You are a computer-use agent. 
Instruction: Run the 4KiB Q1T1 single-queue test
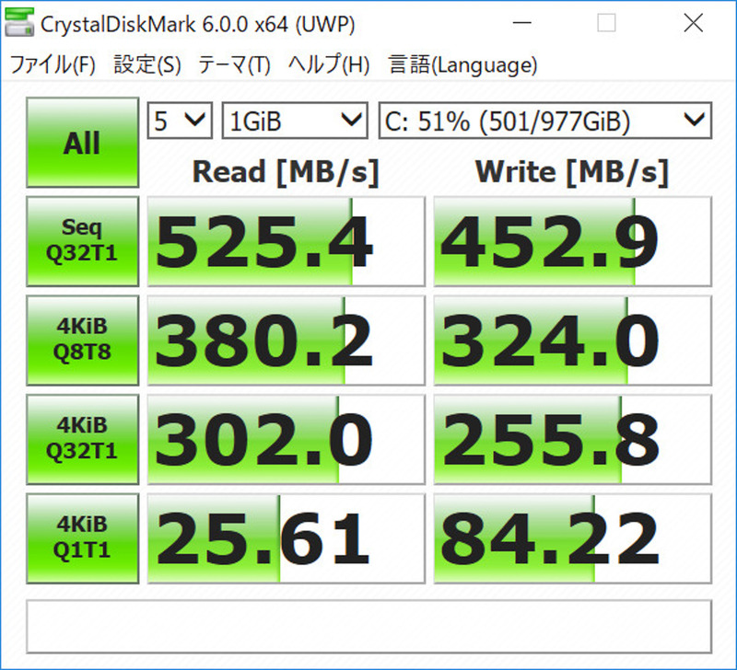81,537
